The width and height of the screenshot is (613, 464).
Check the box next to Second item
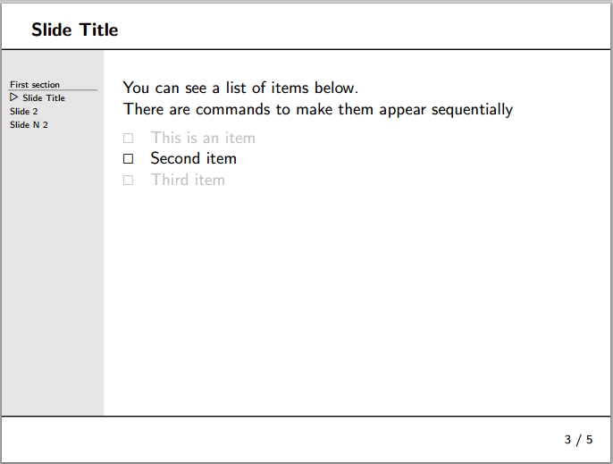tap(128, 159)
